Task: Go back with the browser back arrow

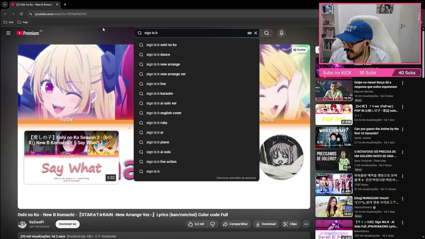Action: point(5,14)
